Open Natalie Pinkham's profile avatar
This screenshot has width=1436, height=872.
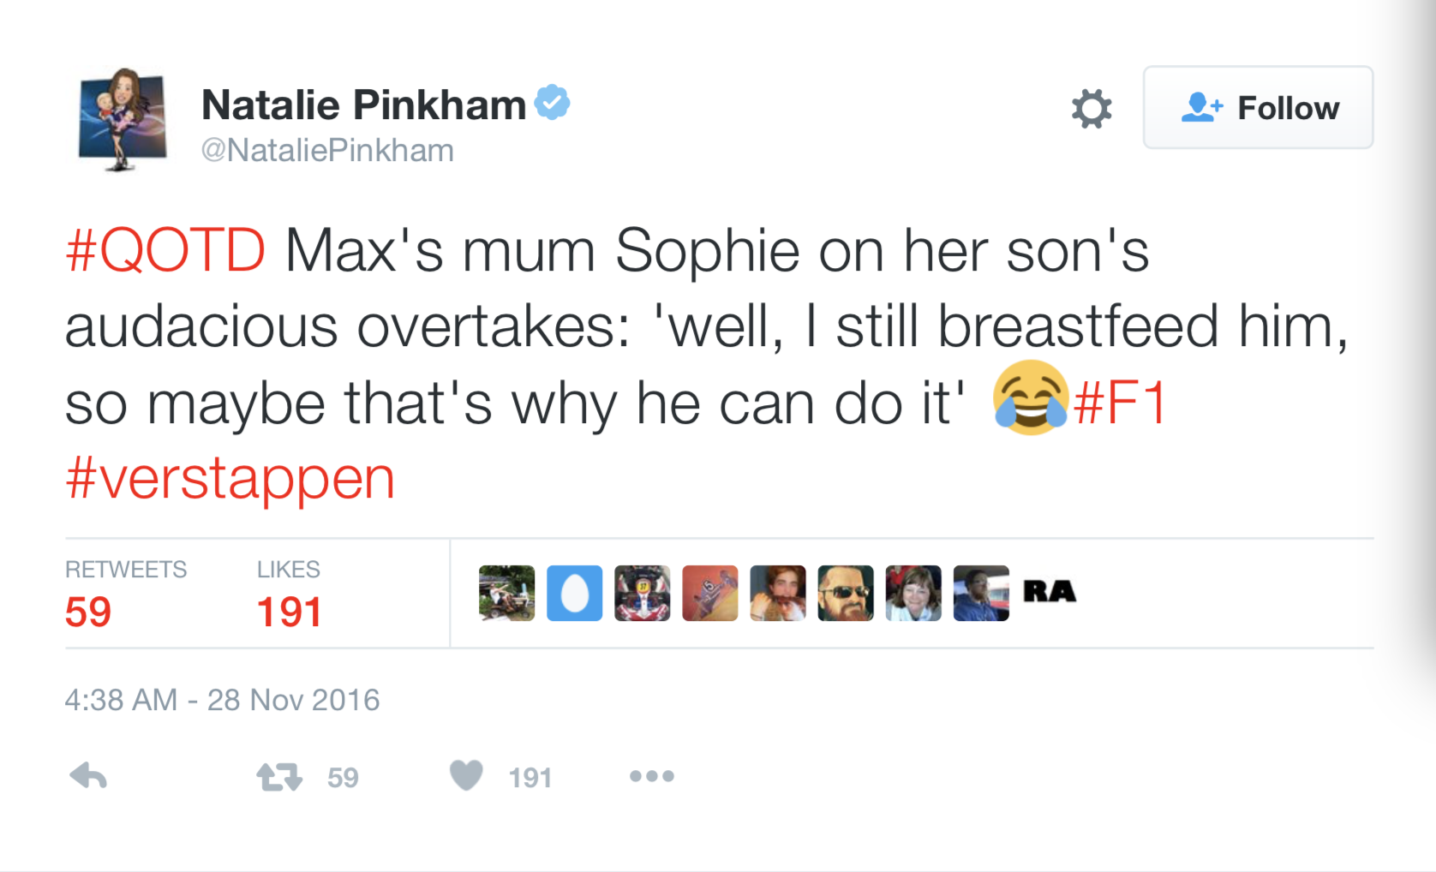pos(122,118)
